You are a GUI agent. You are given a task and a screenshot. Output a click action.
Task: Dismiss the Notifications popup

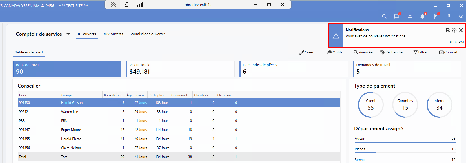461,30
